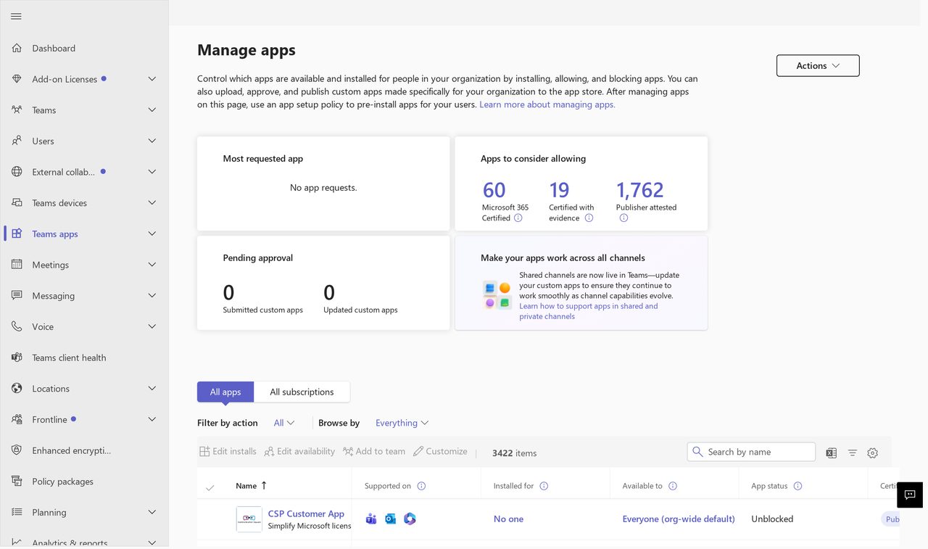The height and width of the screenshot is (549, 928).
Task: Click the Planning list icon
Action: (17, 512)
